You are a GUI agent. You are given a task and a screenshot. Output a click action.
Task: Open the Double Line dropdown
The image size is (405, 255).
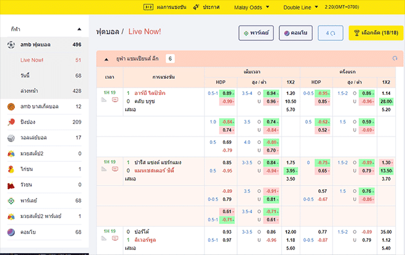(x=300, y=7)
